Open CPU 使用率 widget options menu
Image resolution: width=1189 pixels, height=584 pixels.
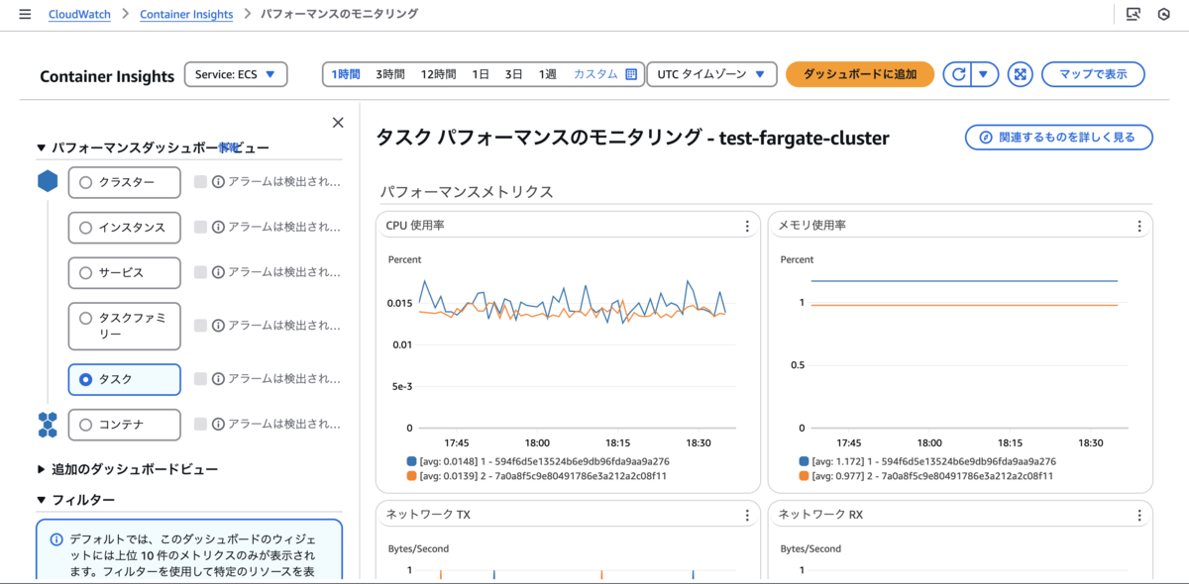click(x=747, y=226)
